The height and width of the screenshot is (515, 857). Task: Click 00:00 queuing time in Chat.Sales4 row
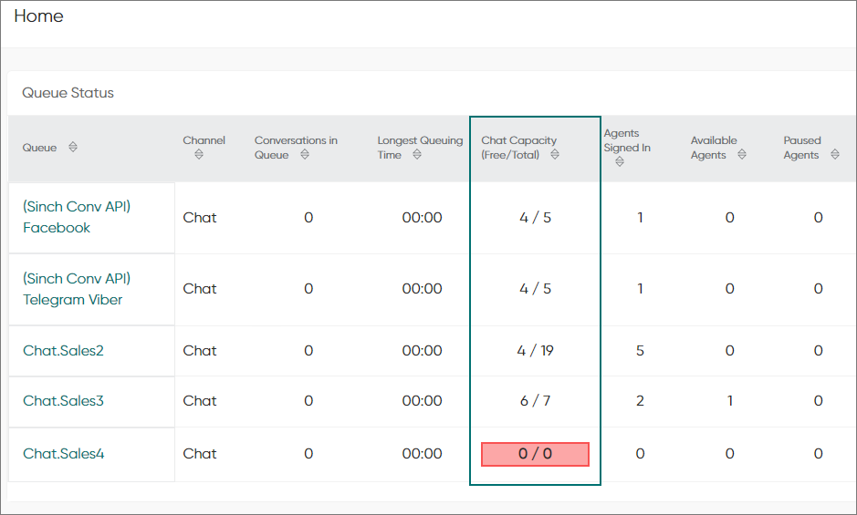422,454
